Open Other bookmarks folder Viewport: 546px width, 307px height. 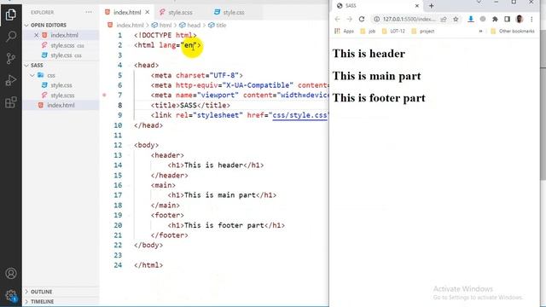512,31
